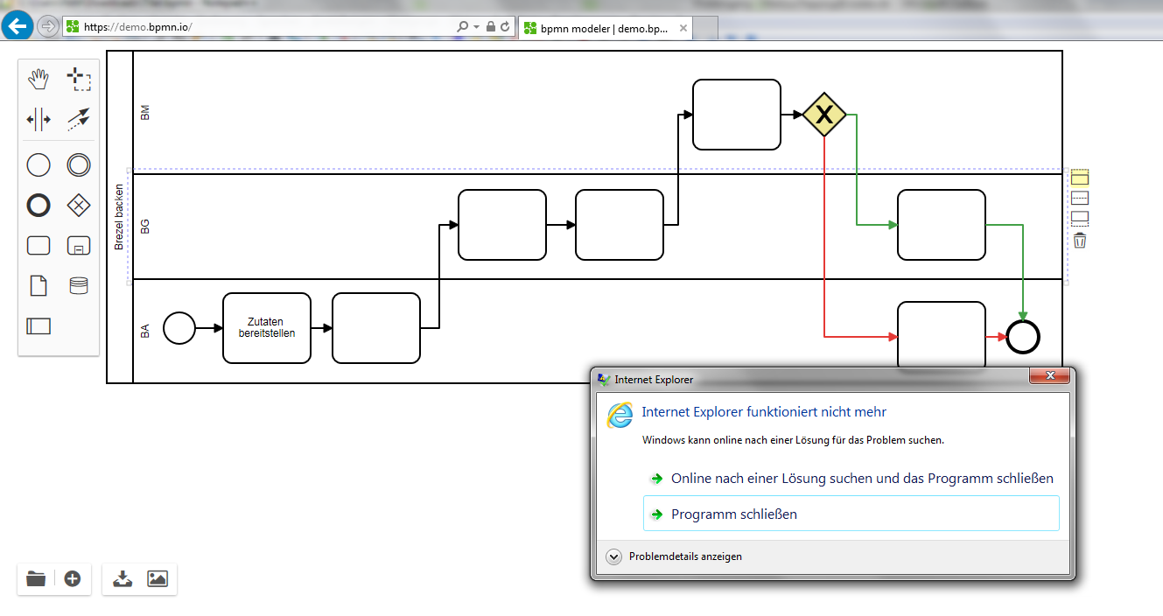
Task: Choose the create pool/participant icon
Action: [39, 326]
